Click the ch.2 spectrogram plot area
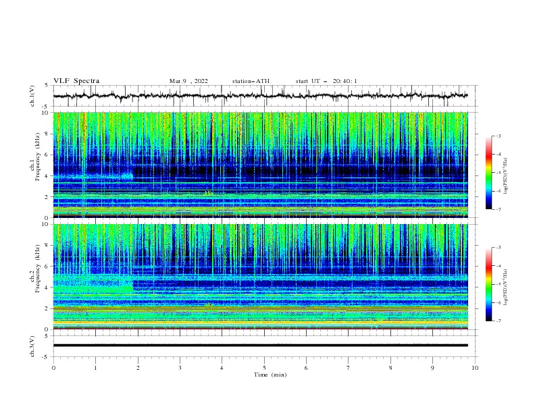Screen dimensions: 535x413 point(260,277)
